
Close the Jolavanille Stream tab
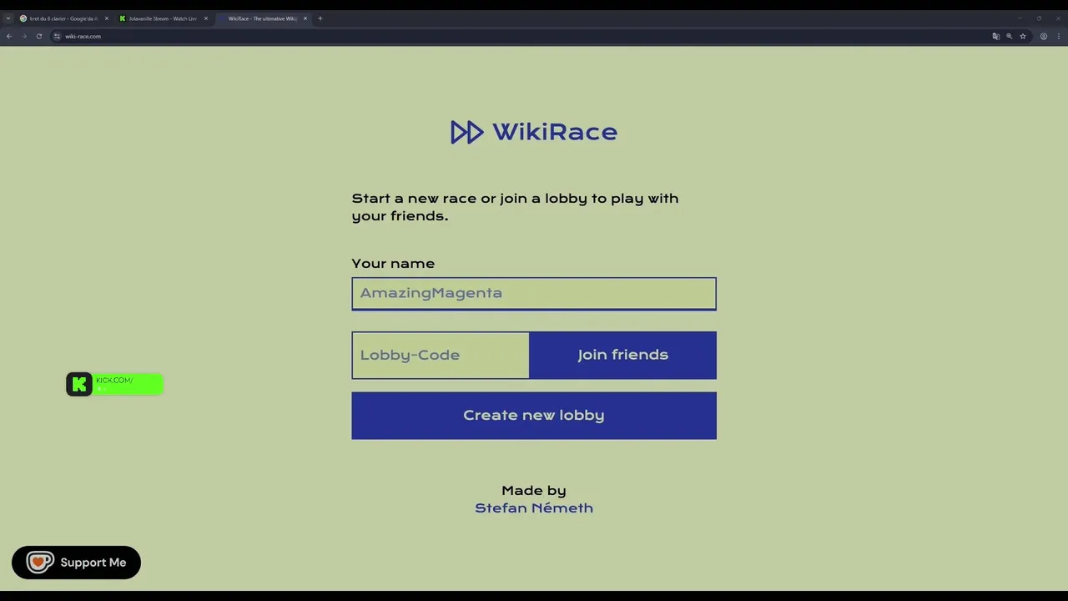point(206,18)
